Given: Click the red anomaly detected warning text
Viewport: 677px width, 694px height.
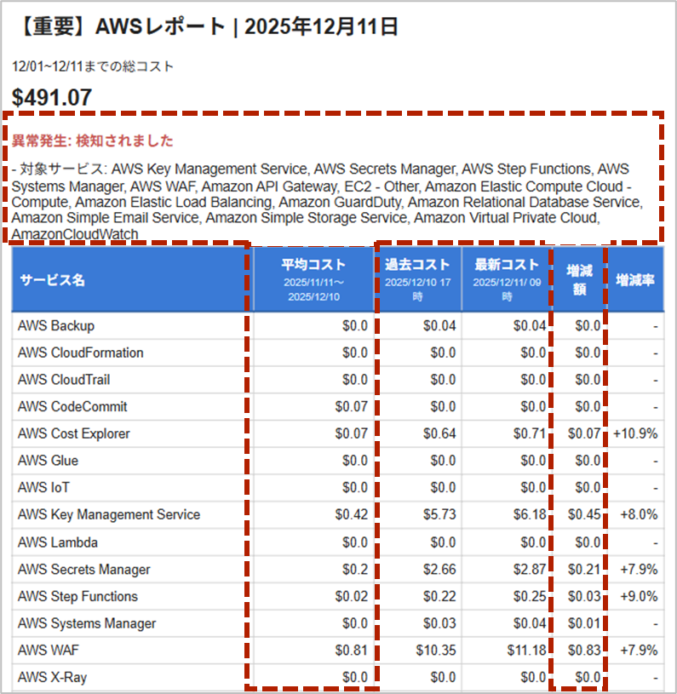Looking at the screenshot, I should (92, 141).
